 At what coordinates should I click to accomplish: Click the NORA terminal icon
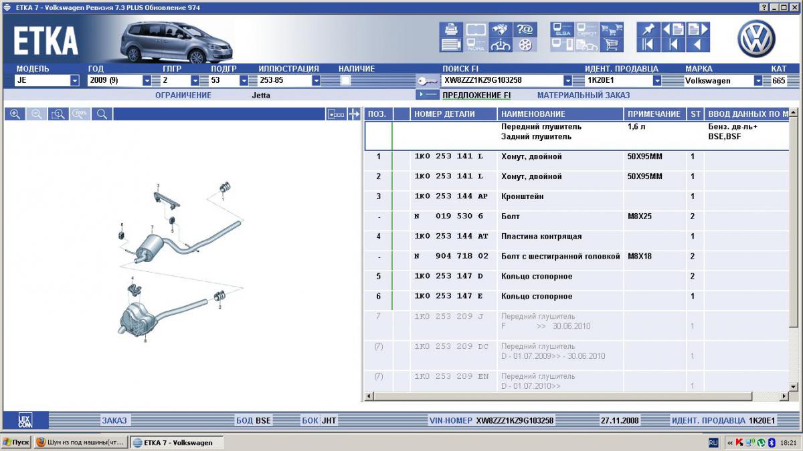point(475,45)
